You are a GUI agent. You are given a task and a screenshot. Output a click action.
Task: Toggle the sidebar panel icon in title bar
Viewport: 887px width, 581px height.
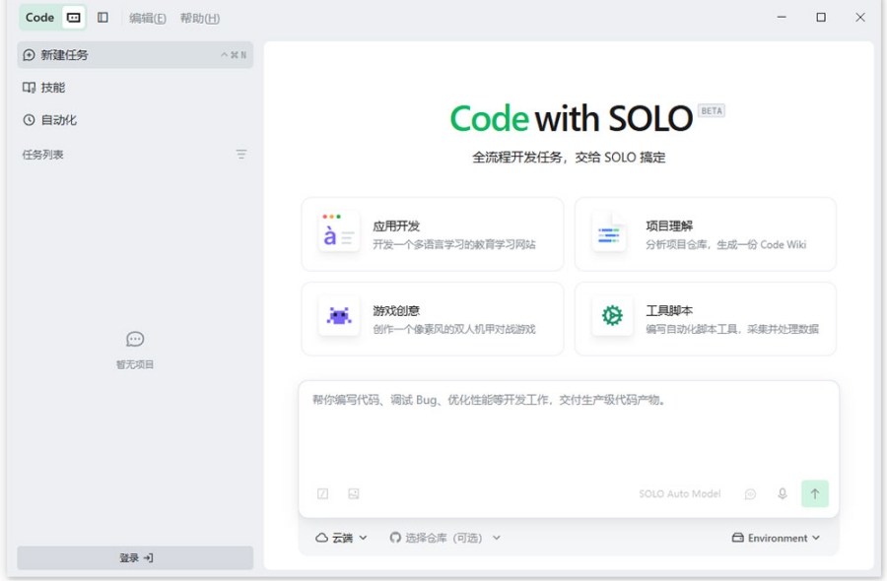[x=102, y=18]
